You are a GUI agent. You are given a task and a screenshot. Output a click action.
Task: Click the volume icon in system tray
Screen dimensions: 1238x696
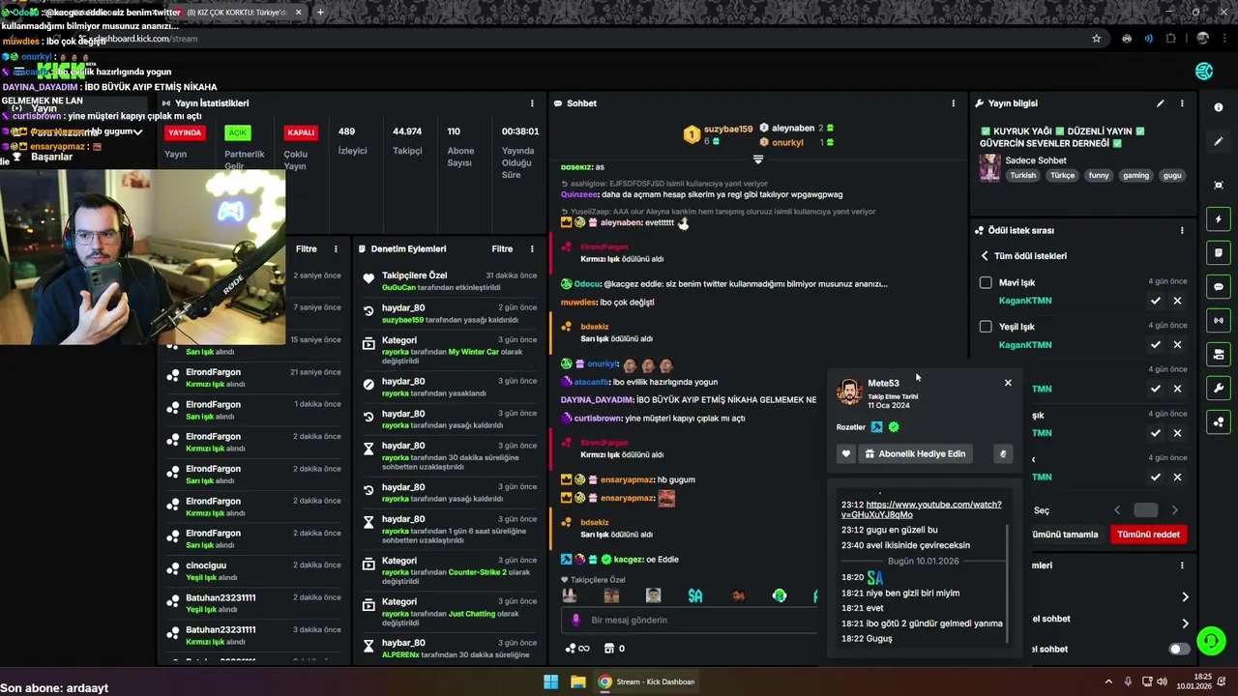(x=1162, y=681)
